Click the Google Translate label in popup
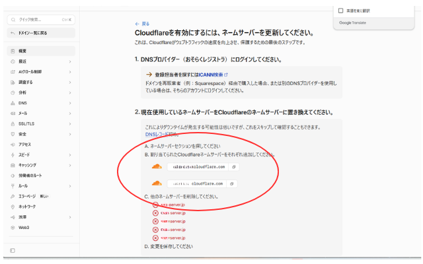This screenshot has width=423, height=264. tap(352, 22)
